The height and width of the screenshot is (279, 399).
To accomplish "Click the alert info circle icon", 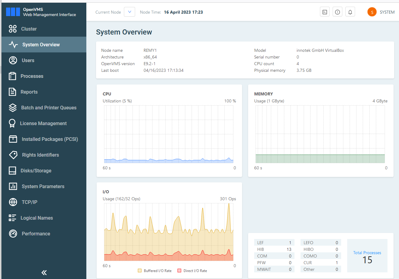I will pos(337,12).
